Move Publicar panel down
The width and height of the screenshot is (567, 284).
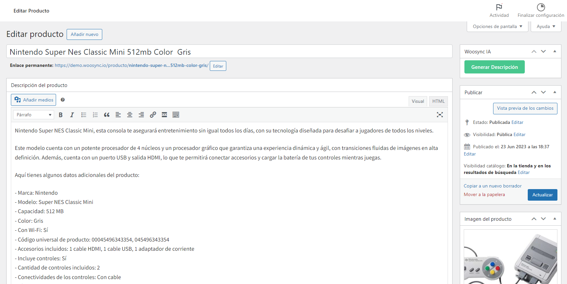544,92
